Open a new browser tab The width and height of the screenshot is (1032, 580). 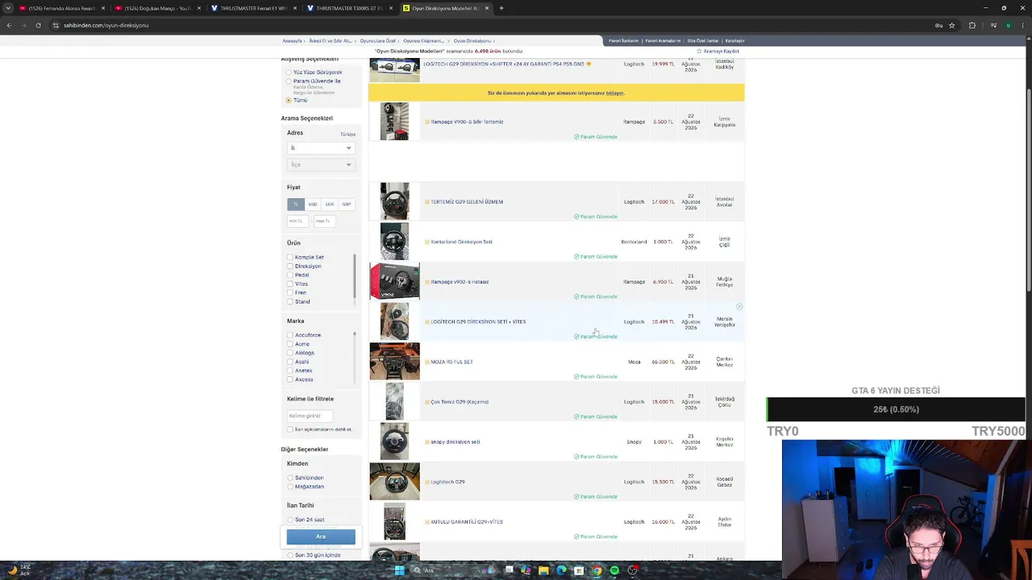(501, 8)
